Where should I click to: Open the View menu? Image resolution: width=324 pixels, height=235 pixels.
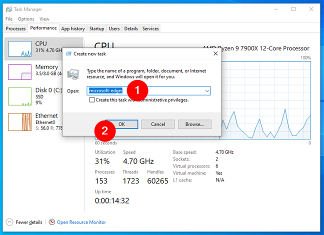tap(44, 19)
